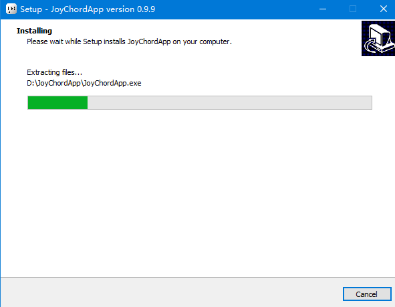Click the bold Installing heading
395x307 pixels.
point(34,31)
